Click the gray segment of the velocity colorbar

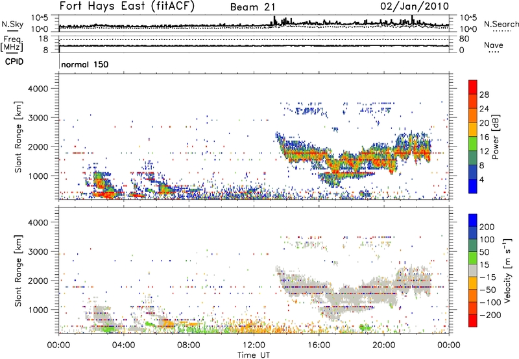point(473,271)
